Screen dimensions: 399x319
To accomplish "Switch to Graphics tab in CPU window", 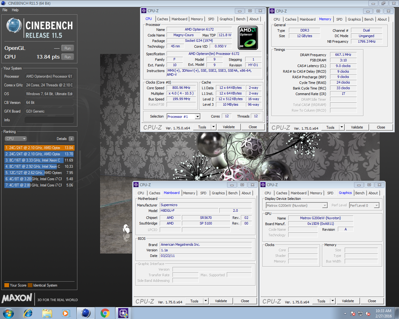I will click(226, 19).
